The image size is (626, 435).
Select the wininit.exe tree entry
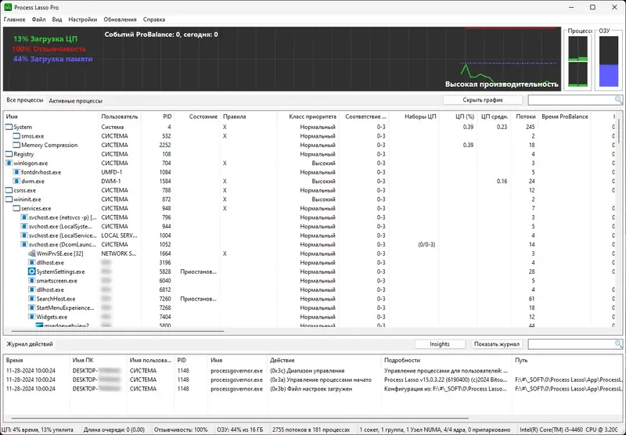27,200
